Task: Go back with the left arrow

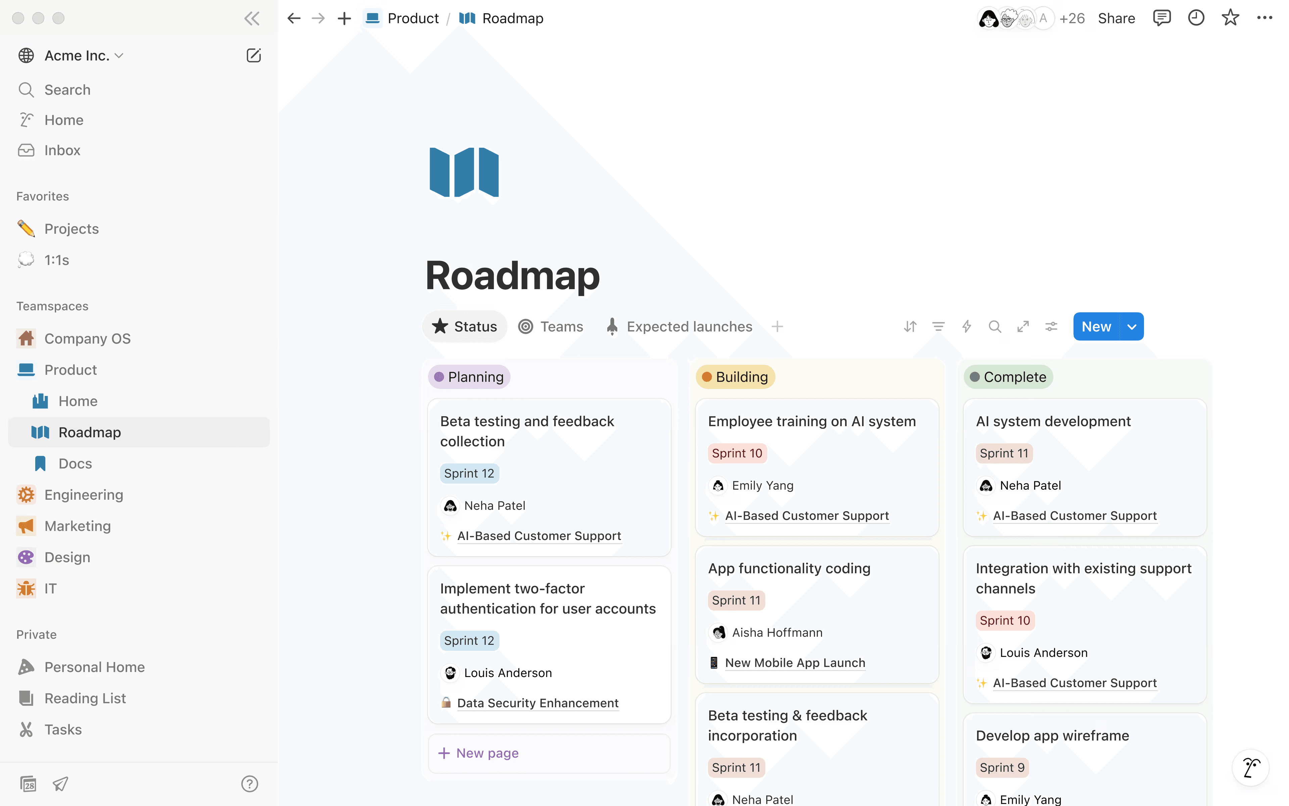Action: pyautogui.click(x=293, y=19)
